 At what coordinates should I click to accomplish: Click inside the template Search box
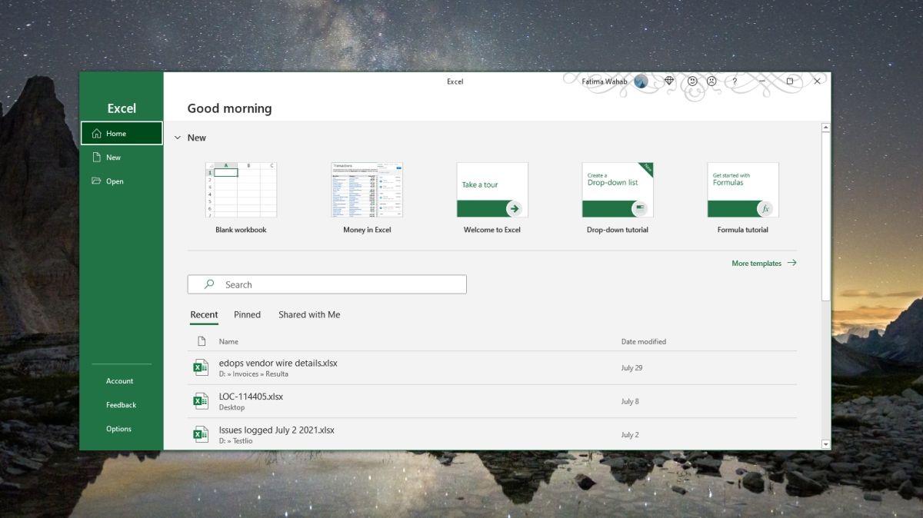(327, 284)
